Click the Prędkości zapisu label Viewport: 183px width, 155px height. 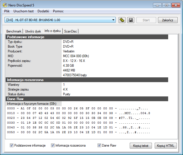pos(19,61)
